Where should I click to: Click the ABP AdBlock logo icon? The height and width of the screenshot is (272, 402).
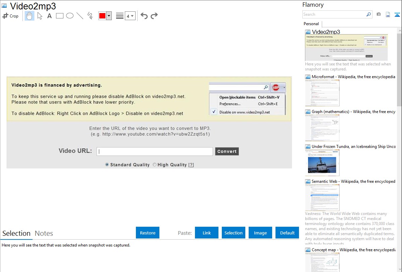pyautogui.click(x=276, y=88)
